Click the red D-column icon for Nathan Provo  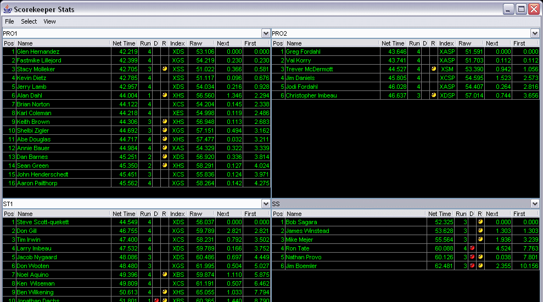click(x=472, y=257)
